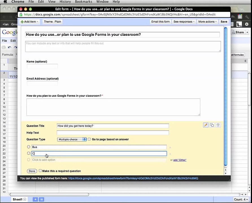The width and height of the screenshot is (252, 203).
Task: Click the classroom question large answer box
Action: pyautogui.click(x=113, y=107)
